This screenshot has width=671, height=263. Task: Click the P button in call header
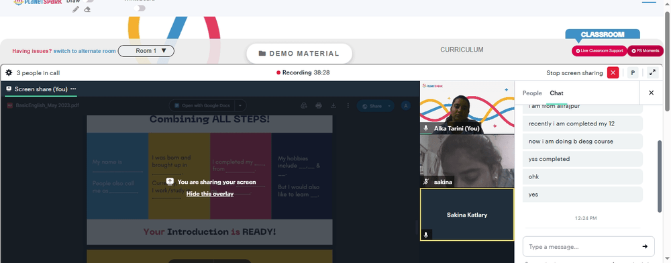(x=633, y=72)
